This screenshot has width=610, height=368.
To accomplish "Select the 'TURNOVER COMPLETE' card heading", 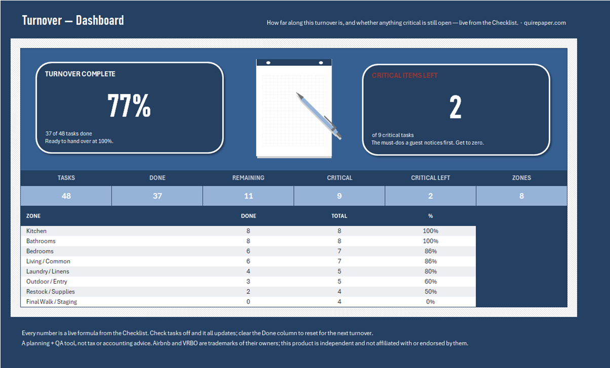I will [80, 74].
